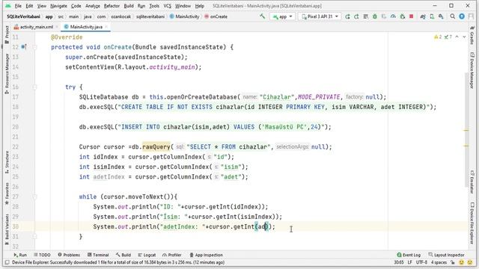Screen dimensions: 479x269
Task: Click the Search Everywhere magnifier icon
Action: (x=452, y=16)
